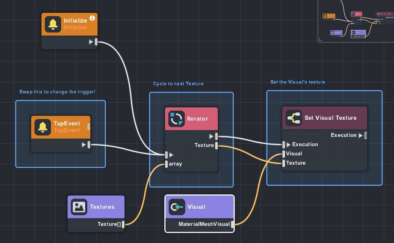Click the Visual node arrow icon
Image resolution: width=394 pixels, height=243 pixels.
tap(177, 207)
